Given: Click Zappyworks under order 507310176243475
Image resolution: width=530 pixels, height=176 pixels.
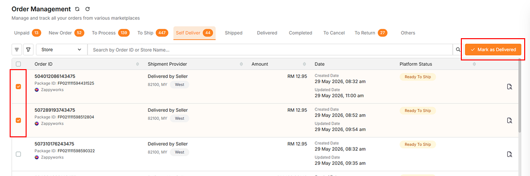Looking at the screenshot, I should click(x=52, y=158).
